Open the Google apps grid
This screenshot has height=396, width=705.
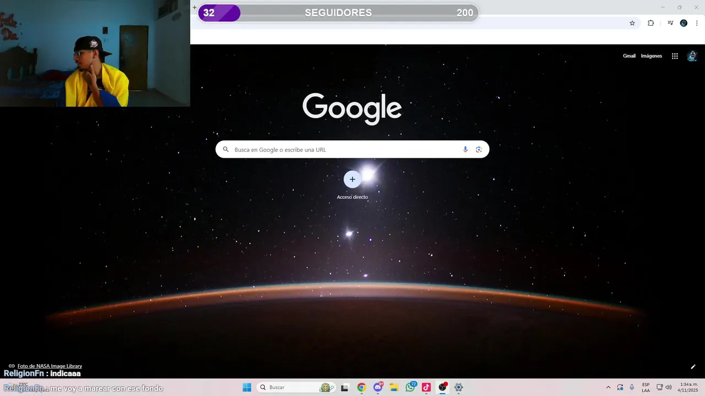(x=675, y=56)
